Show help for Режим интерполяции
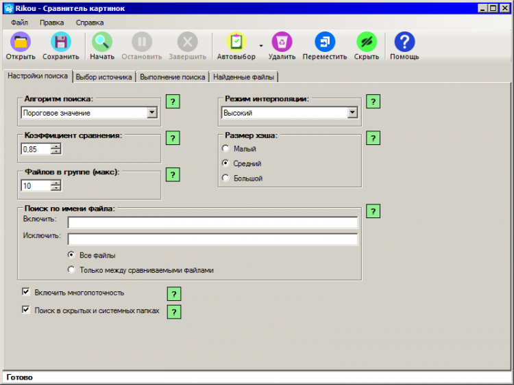 point(373,102)
